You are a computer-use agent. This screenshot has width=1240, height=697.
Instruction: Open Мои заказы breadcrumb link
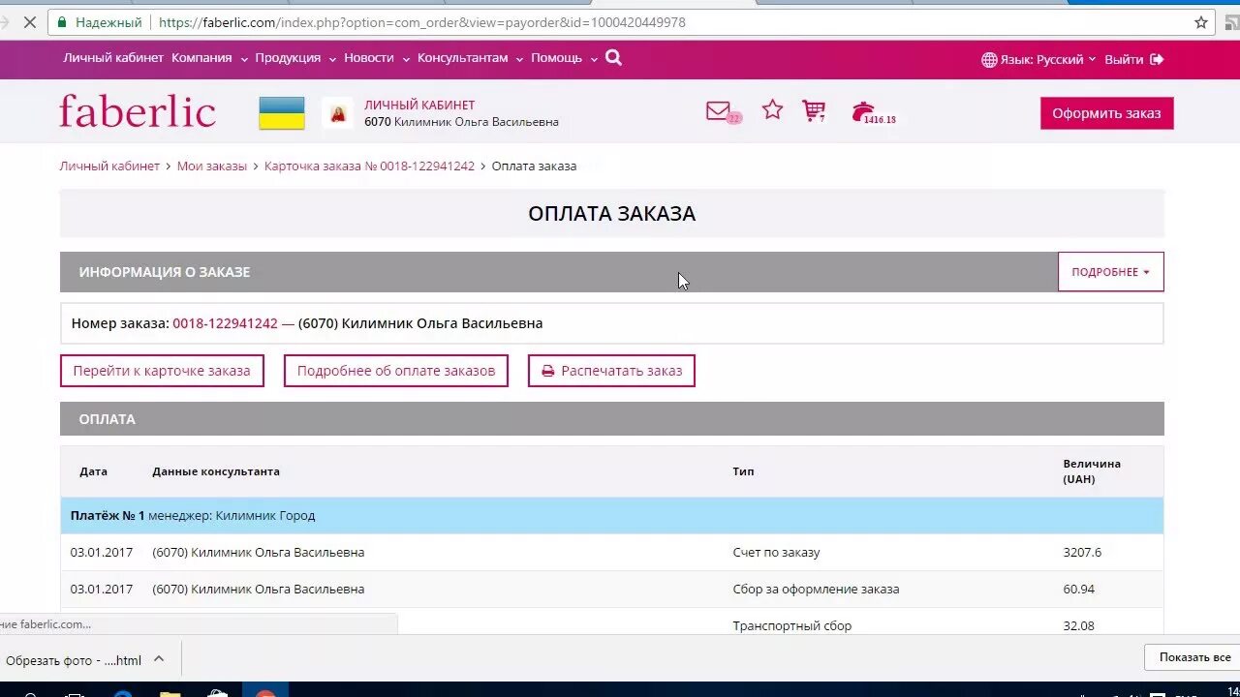pyautogui.click(x=212, y=166)
